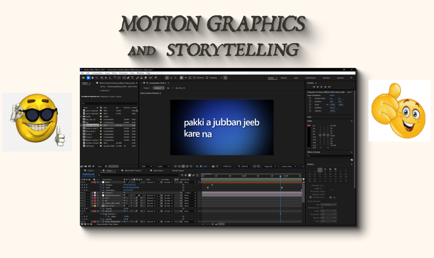434x258 pixels.
Task: Open the Composition menu
Action: tap(97, 73)
